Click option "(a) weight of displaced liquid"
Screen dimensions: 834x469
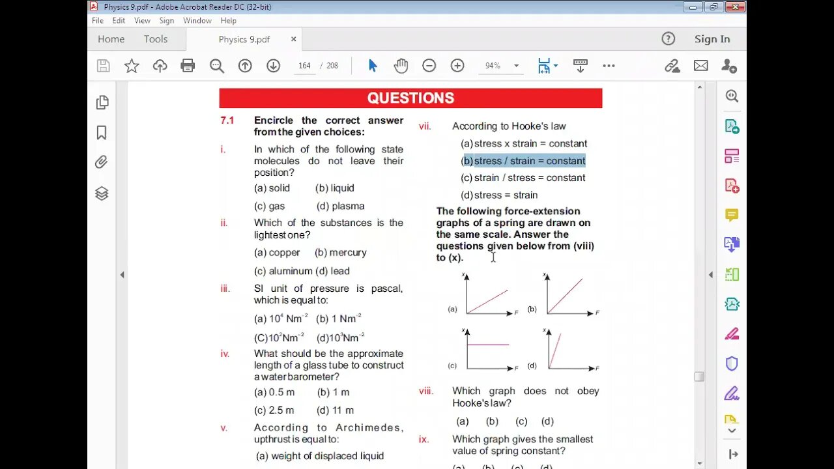(320, 456)
